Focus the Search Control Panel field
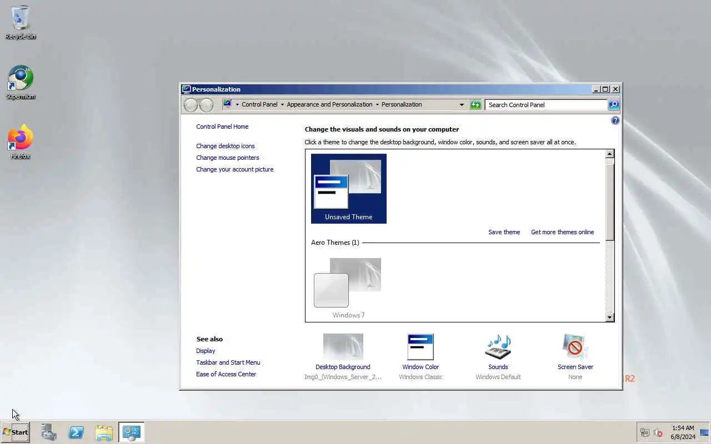Screen dimensions: 711x444 546,104
